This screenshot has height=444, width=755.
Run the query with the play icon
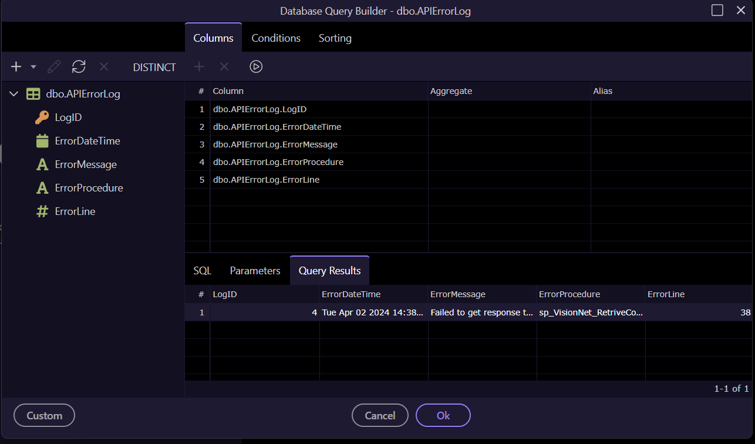point(256,67)
